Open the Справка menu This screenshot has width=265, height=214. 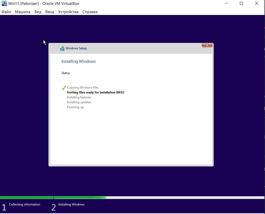click(90, 12)
